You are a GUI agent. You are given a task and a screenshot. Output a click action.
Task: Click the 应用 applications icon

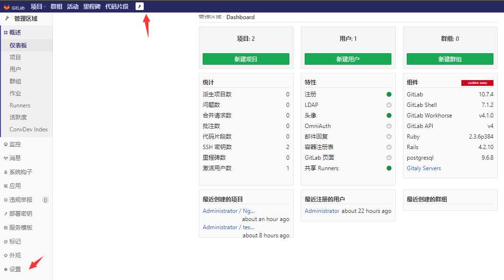click(5, 186)
